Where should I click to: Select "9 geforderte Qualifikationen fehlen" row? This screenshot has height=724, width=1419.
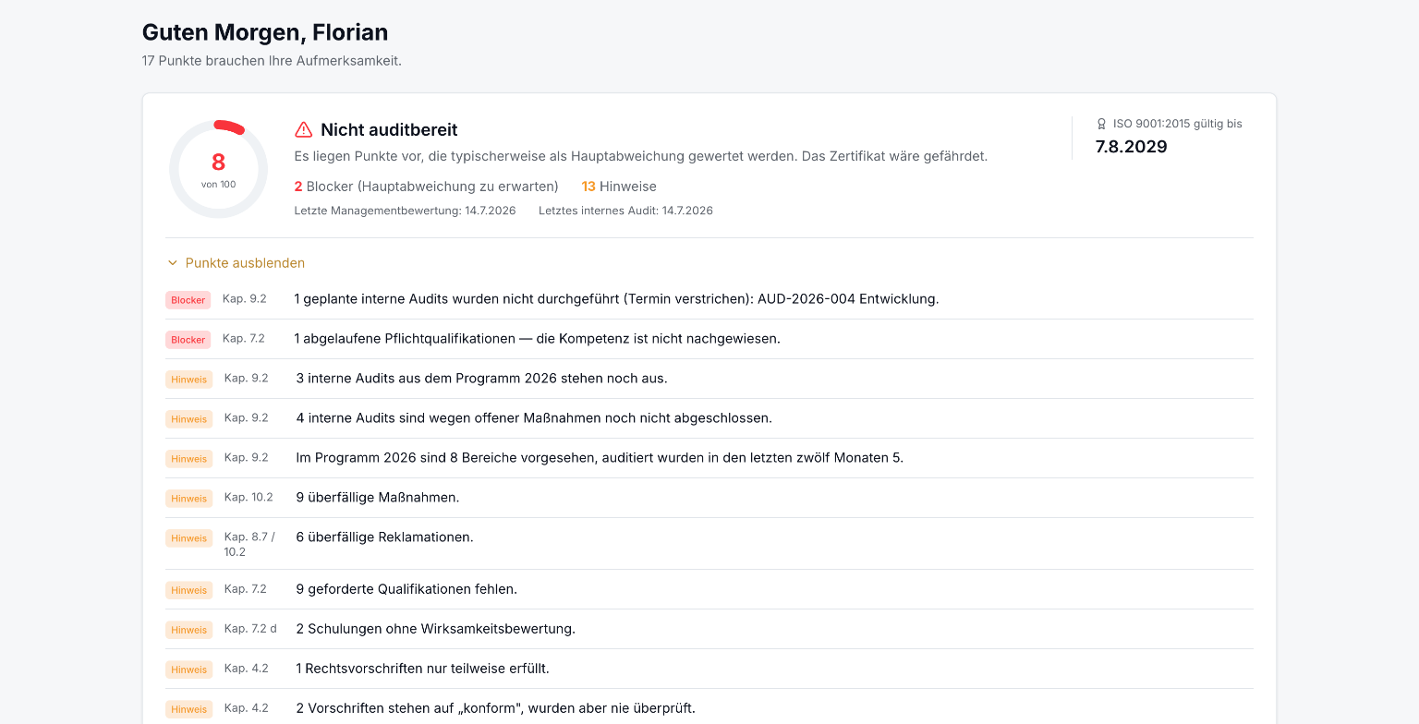point(709,589)
